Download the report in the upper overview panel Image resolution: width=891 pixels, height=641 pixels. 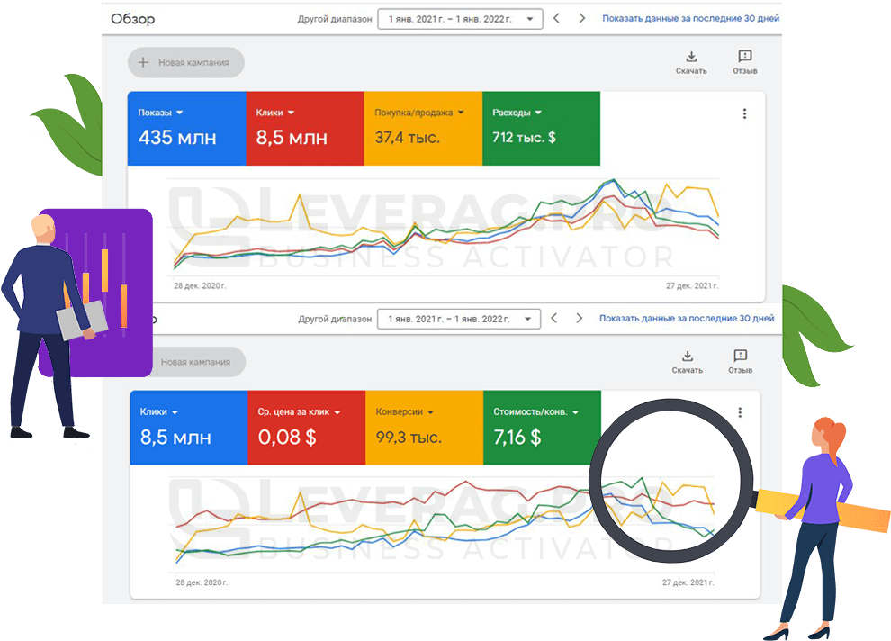[691, 62]
